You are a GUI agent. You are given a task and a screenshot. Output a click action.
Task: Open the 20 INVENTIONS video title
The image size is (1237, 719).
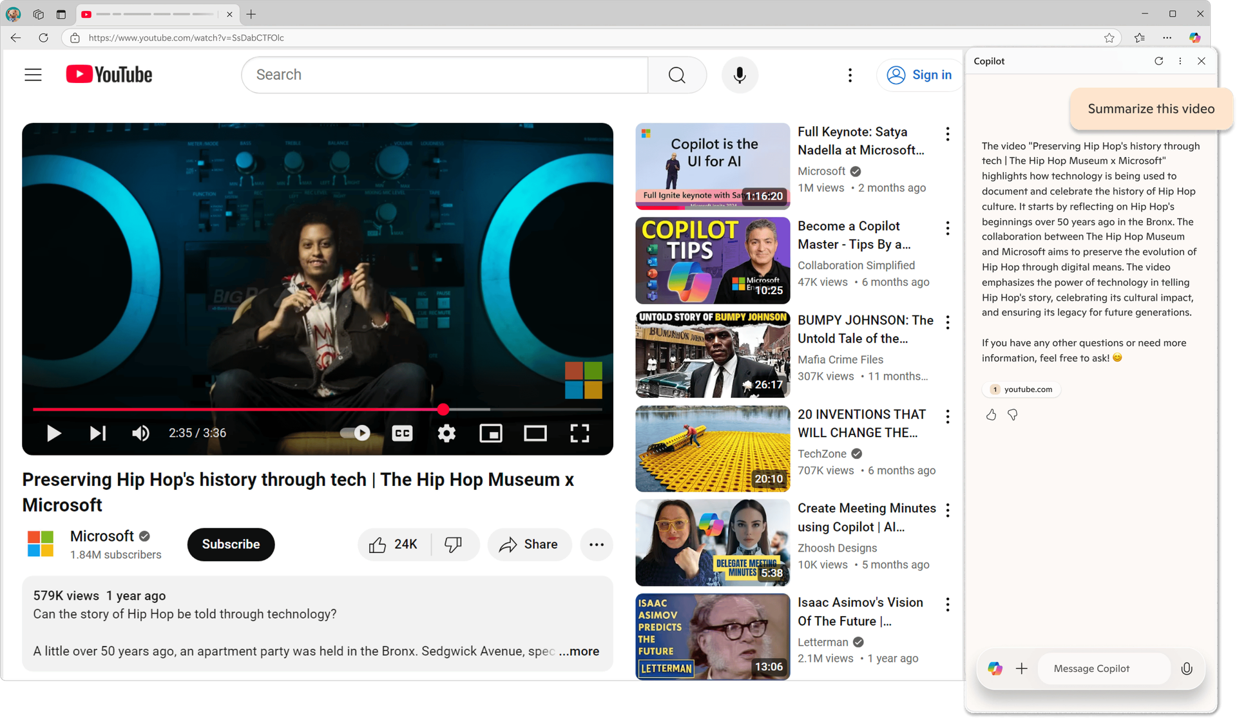coord(862,424)
